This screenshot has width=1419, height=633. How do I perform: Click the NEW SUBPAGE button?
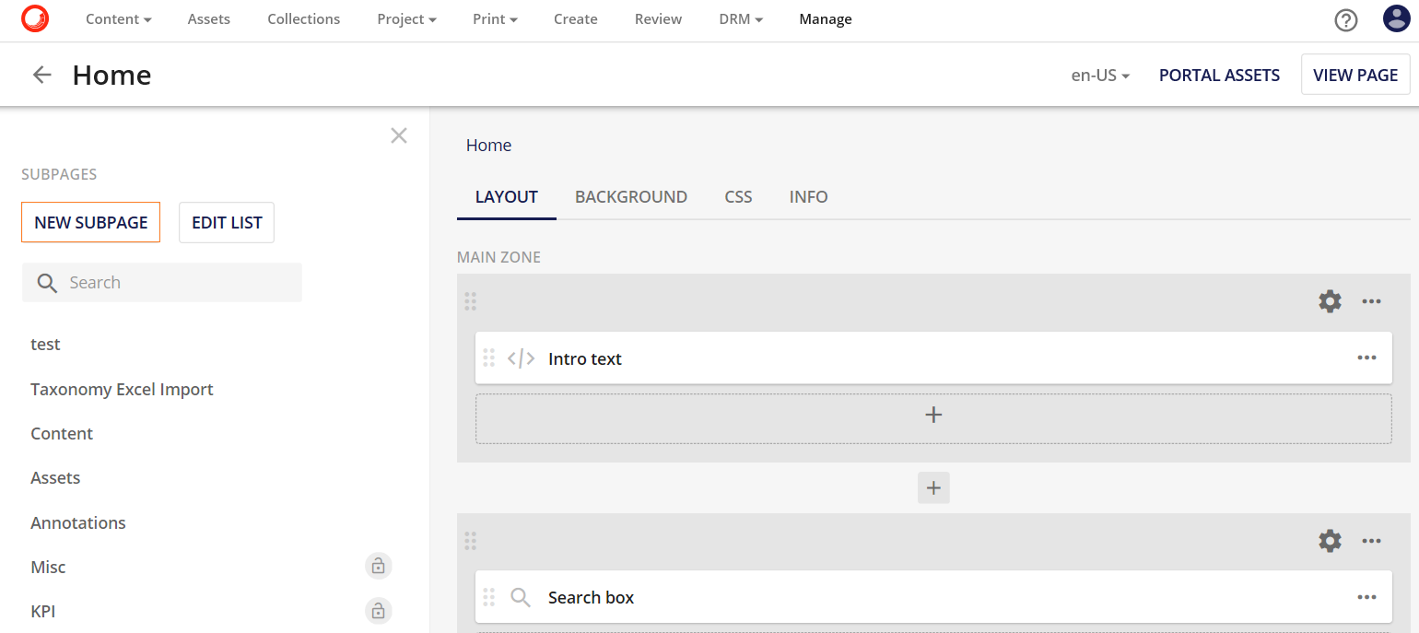coord(90,222)
